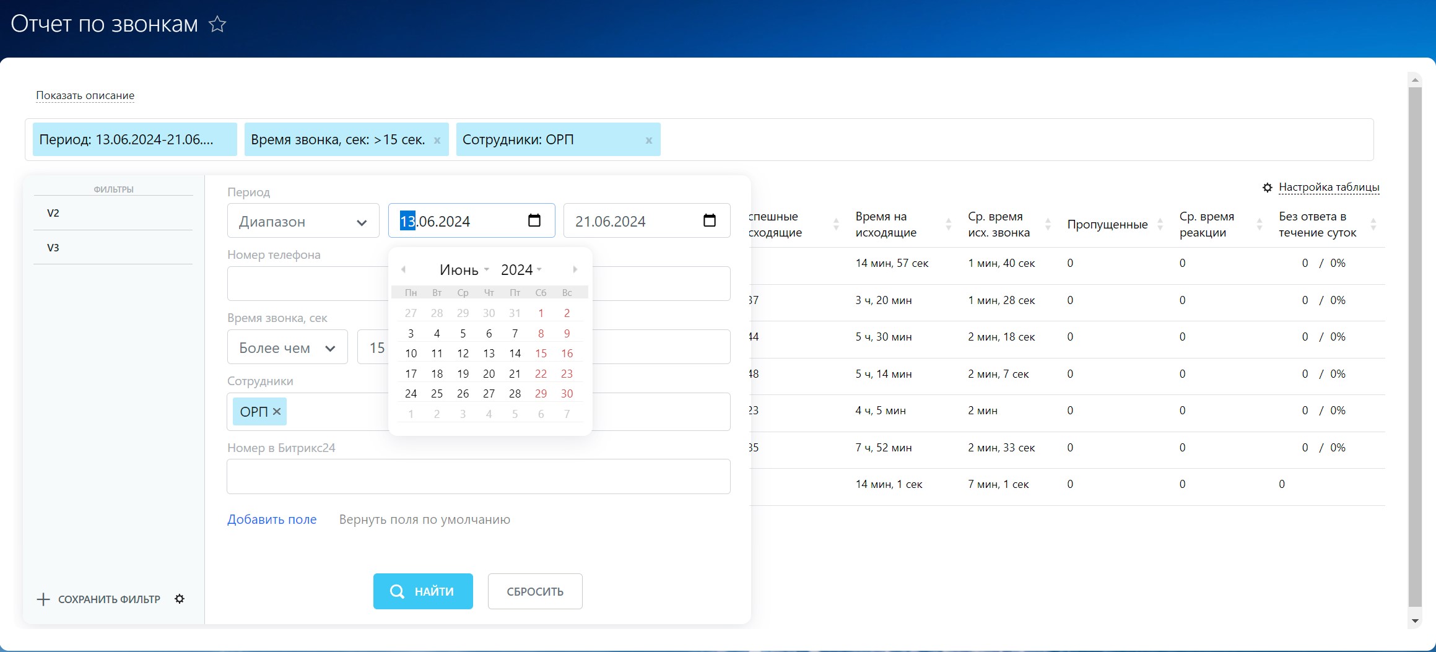Expand the Диапазон period dropdown
Image resolution: width=1436 pixels, height=652 pixels.
click(303, 221)
